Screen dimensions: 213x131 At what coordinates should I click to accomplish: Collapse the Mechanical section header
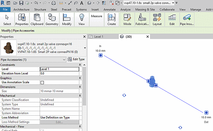coord(80,96)
